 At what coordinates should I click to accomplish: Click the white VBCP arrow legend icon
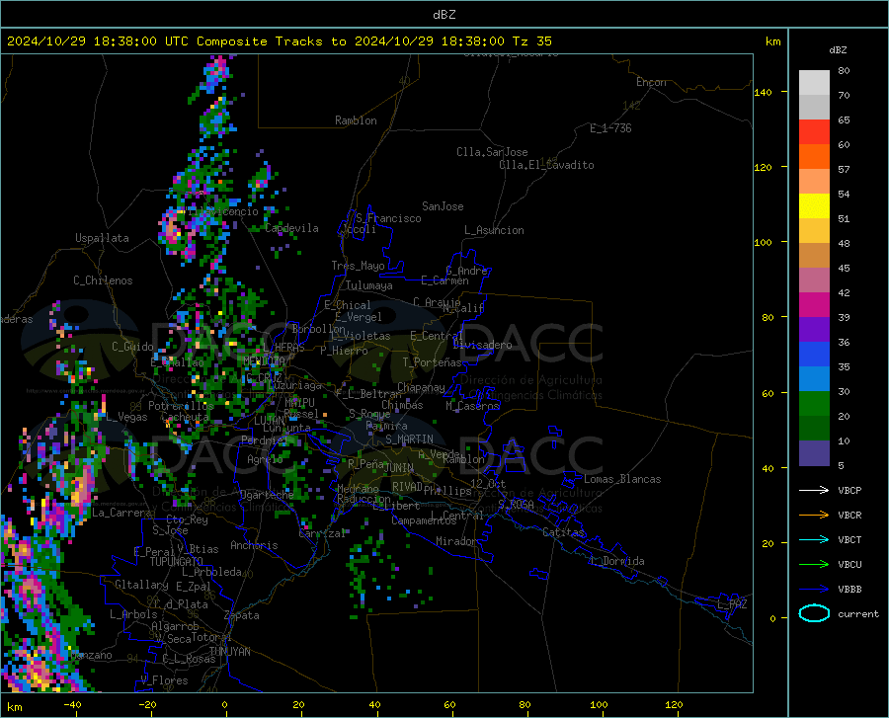[814, 490]
